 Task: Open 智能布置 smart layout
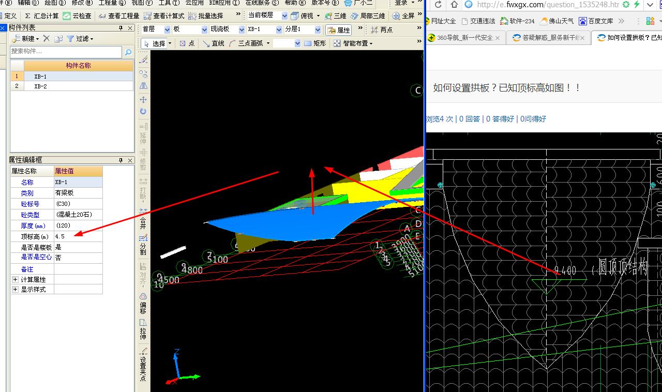(x=353, y=43)
